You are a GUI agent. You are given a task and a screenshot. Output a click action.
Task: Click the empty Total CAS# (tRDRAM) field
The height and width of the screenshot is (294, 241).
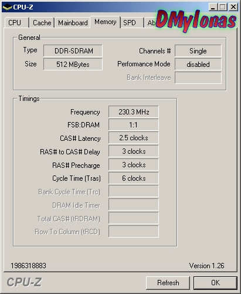click(x=134, y=218)
